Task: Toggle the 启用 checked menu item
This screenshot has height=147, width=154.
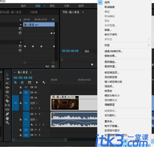Action: pos(125,2)
